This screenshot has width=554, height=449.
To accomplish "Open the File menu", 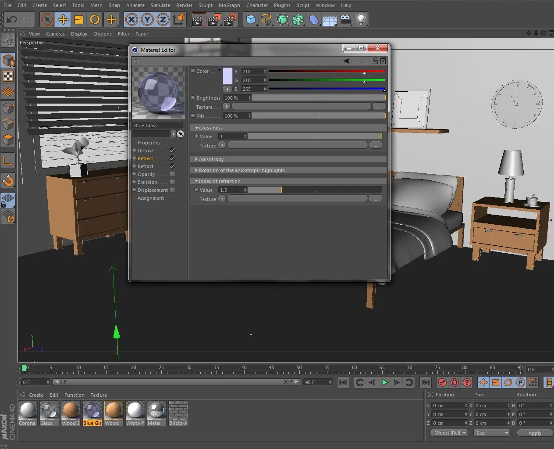I will coord(7,5).
